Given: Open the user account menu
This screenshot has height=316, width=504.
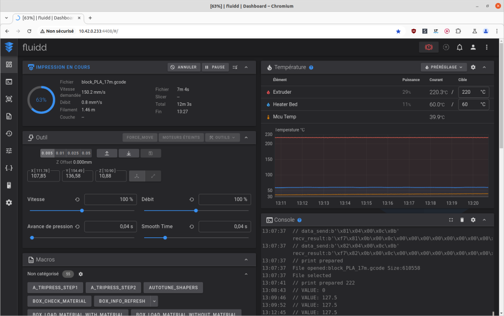Looking at the screenshot, I should 473,47.
